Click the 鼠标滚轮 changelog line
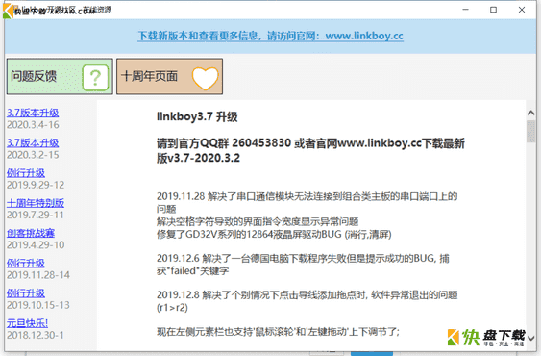Viewport: 541px width, 356px height. [278, 332]
